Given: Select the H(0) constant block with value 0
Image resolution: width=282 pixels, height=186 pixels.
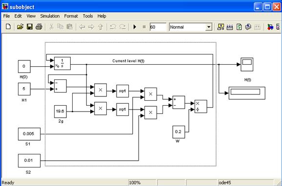Looking at the screenshot, I should [x=24, y=66].
